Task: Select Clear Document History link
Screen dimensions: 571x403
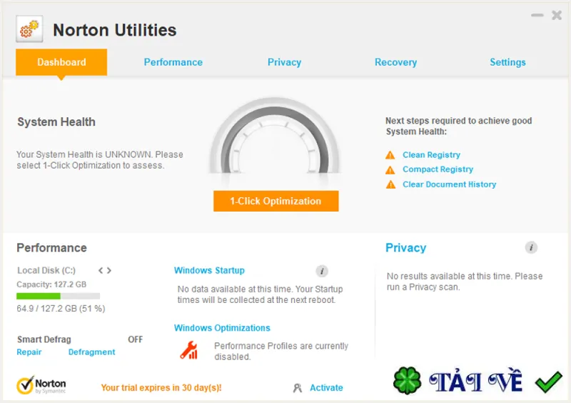Action: click(450, 184)
